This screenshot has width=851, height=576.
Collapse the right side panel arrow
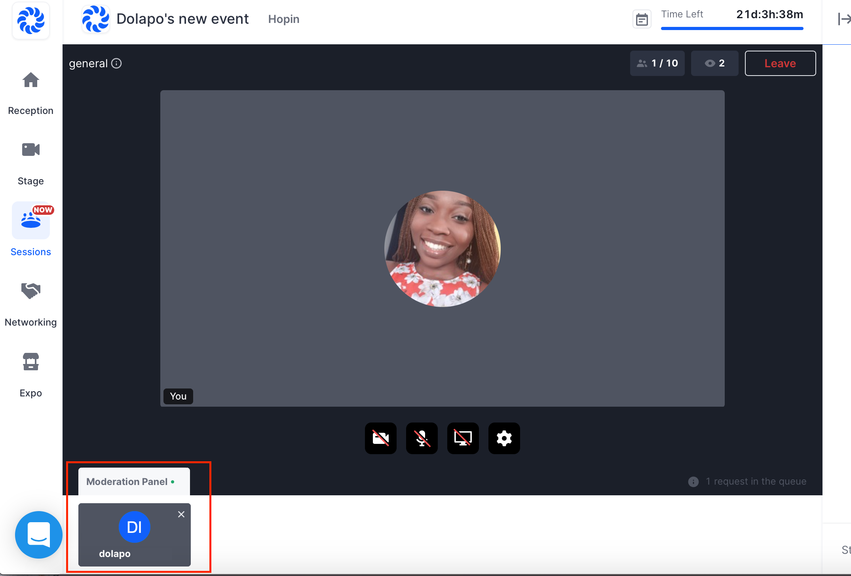click(844, 19)
